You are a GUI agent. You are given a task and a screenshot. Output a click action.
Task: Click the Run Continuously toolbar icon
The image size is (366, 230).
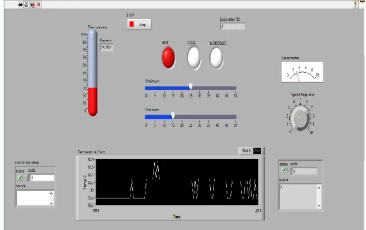27,5
